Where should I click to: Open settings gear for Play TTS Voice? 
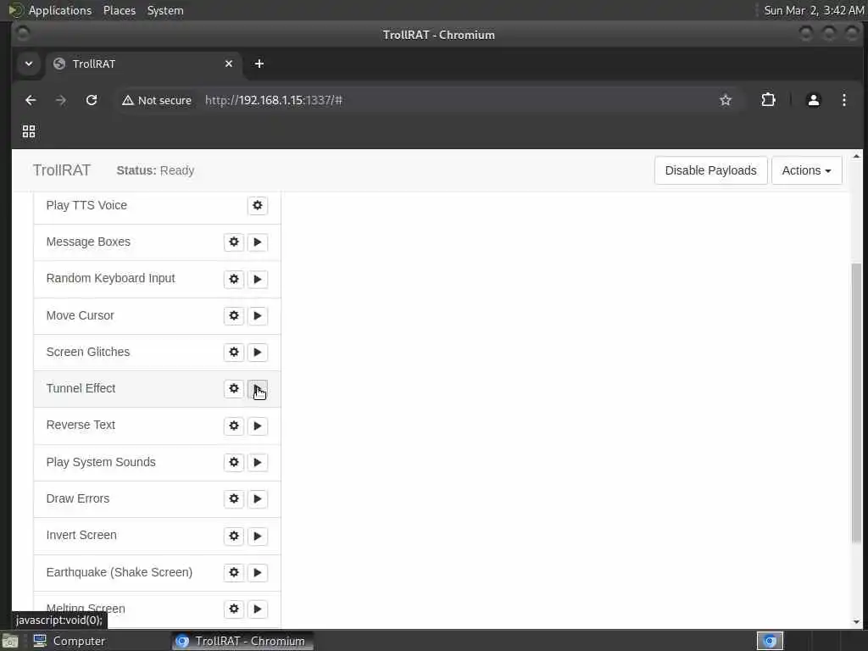point(258,205)
